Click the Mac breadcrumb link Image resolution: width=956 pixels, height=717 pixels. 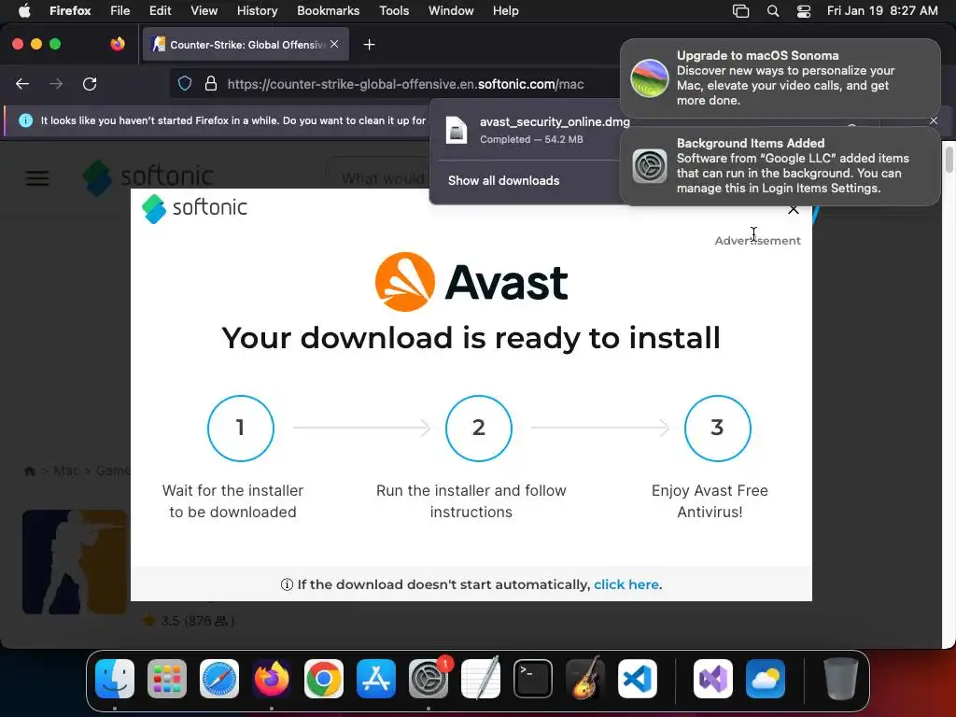tap(66, 471)
